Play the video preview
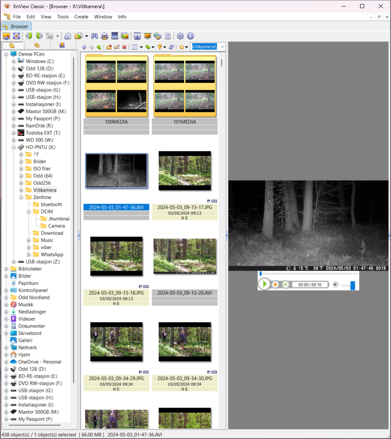 [x=264, y=284]
